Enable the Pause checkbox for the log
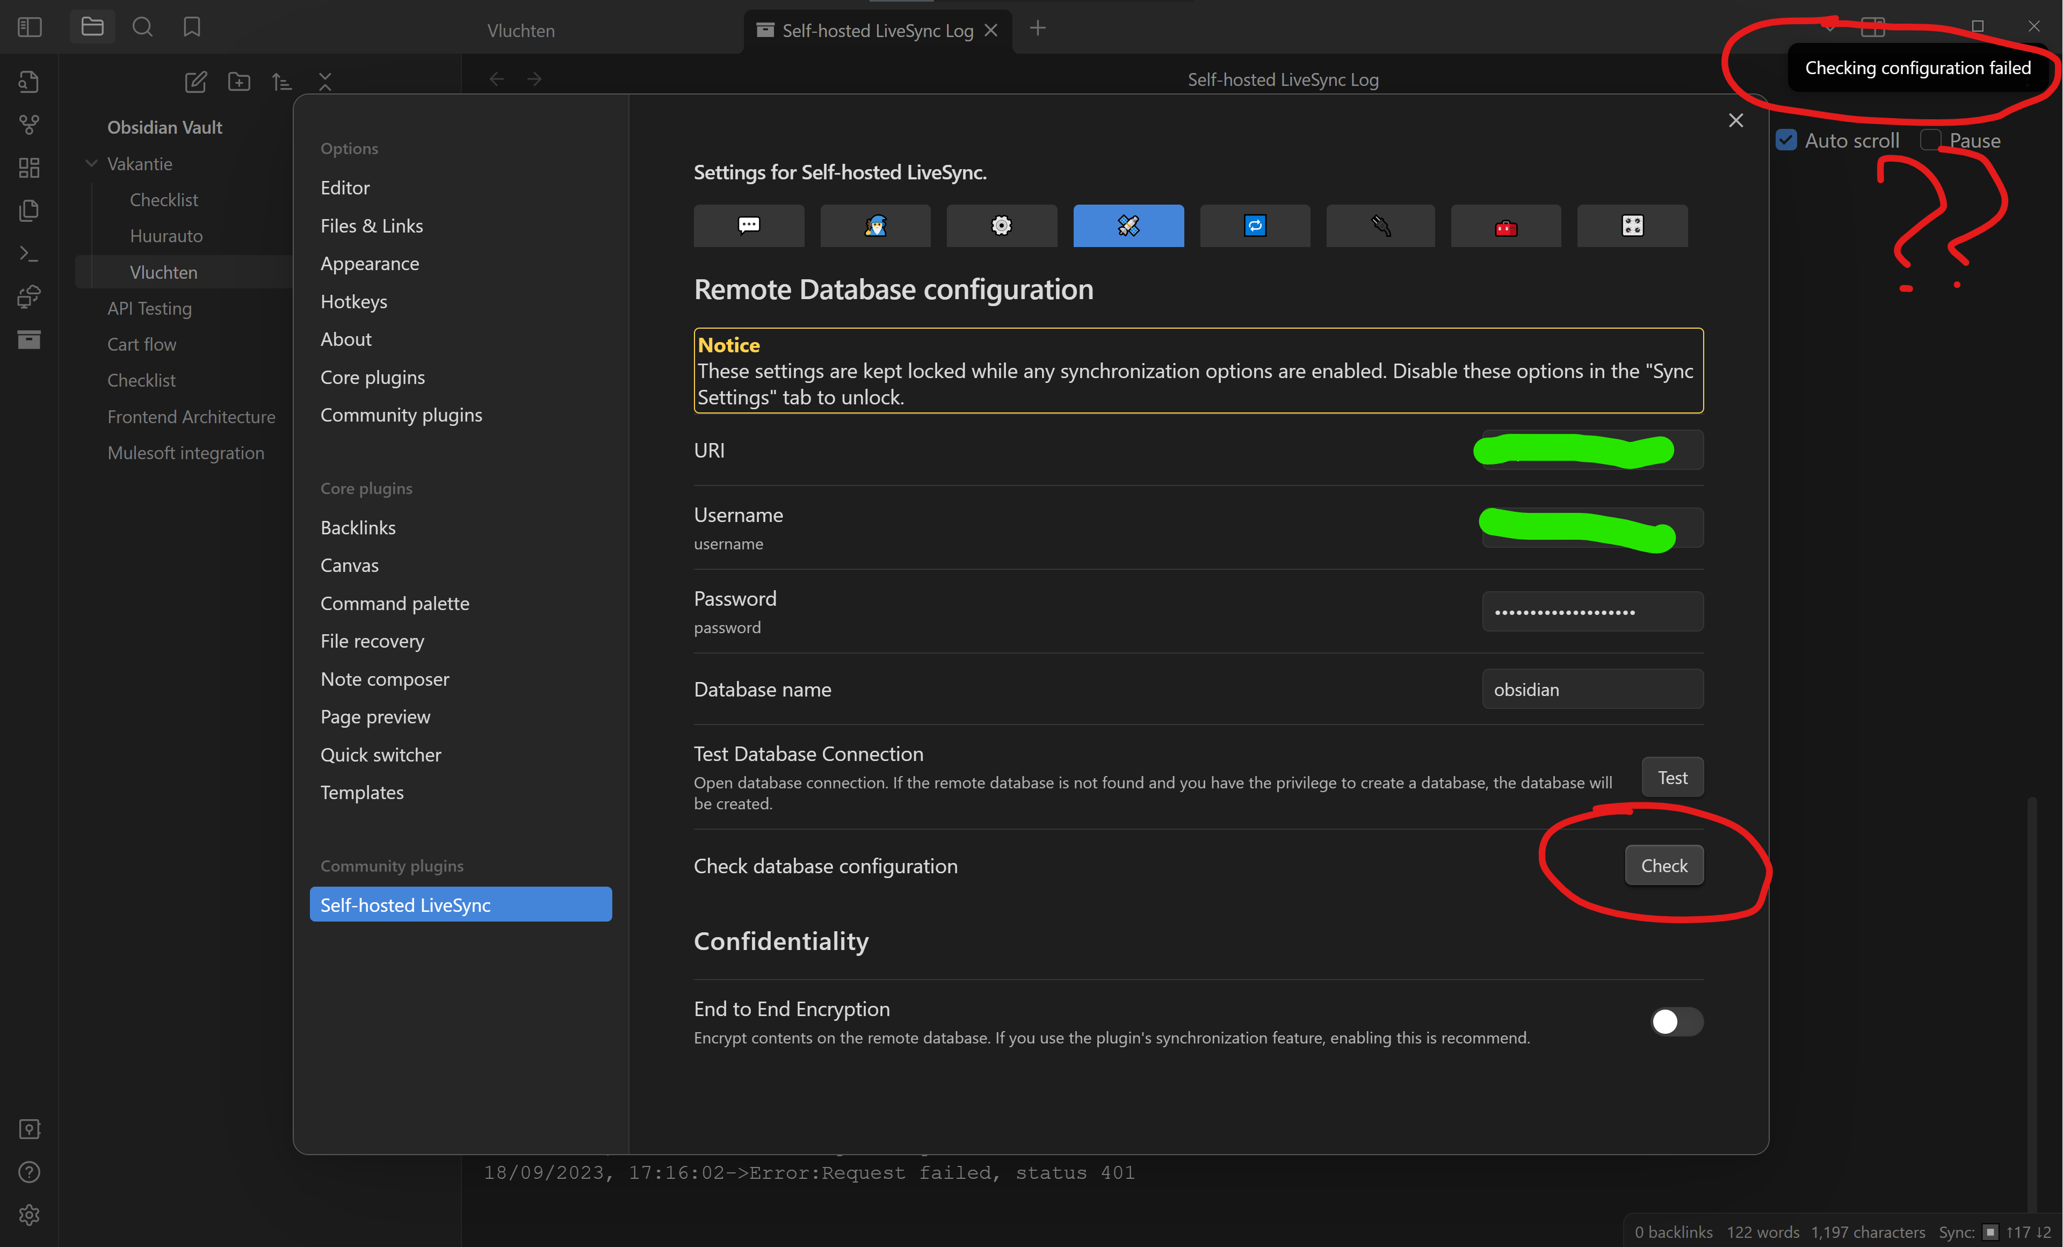The width and height of the screenshot is (2063, 1247). pyautogui.click(x=1931, y=140)
